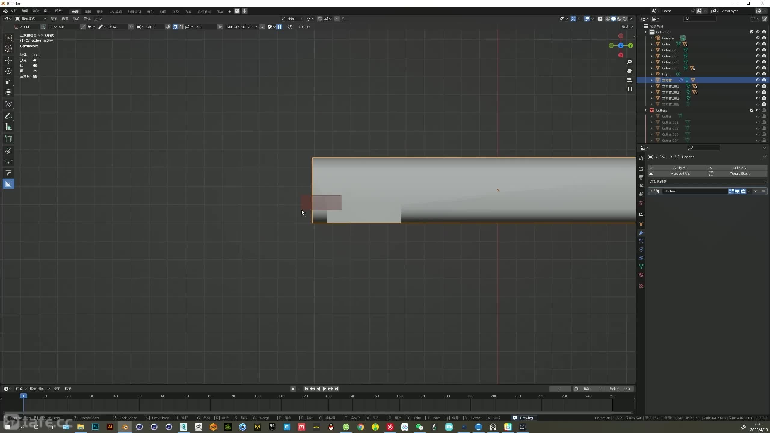Open the World properties tab
Image resolution: width=770 pixels, height=433 pixels.
[641, 203]
